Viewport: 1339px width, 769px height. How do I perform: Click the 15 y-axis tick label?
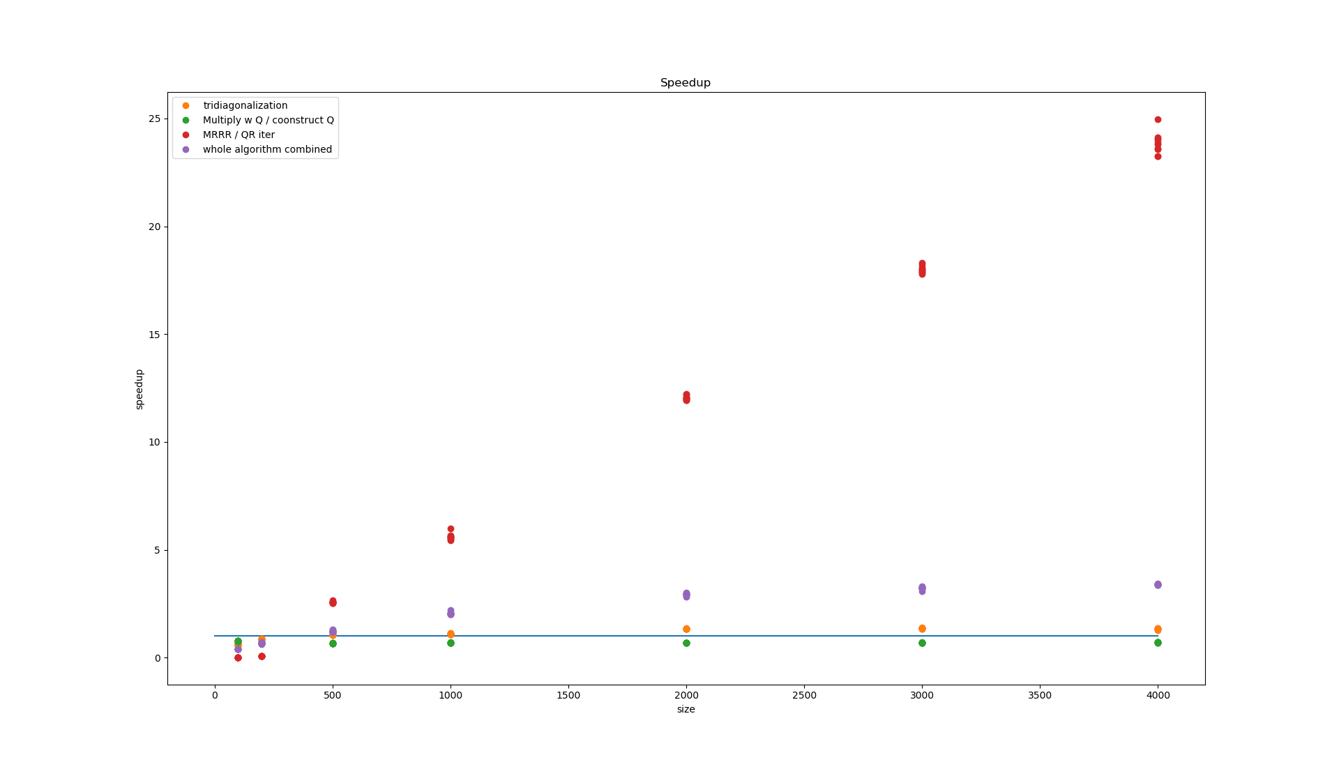point(153,335)
